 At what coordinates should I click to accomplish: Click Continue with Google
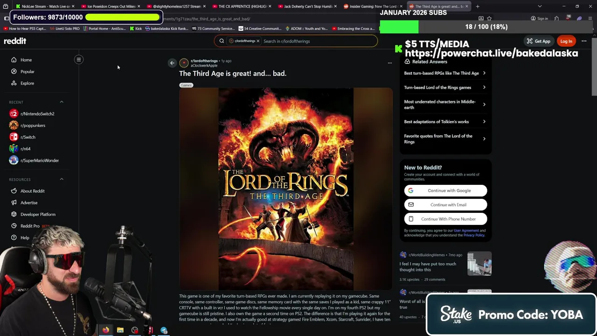pyautogui.click(x=445, y=190)
